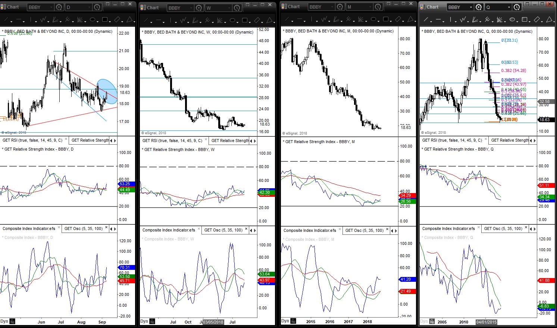The height and width of the screenshot is (328, 557).
Task: Close the GET Osc tab in the quarterly chart
Action: coord(526,227)
